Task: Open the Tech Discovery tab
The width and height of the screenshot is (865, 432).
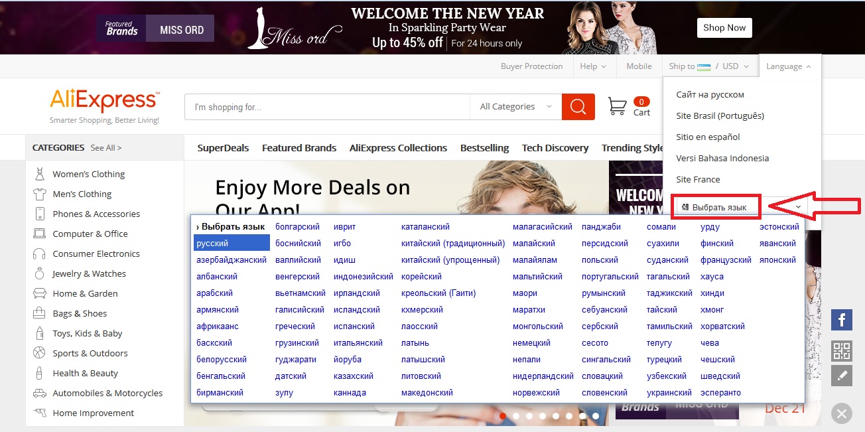Action: coord(555,148)
